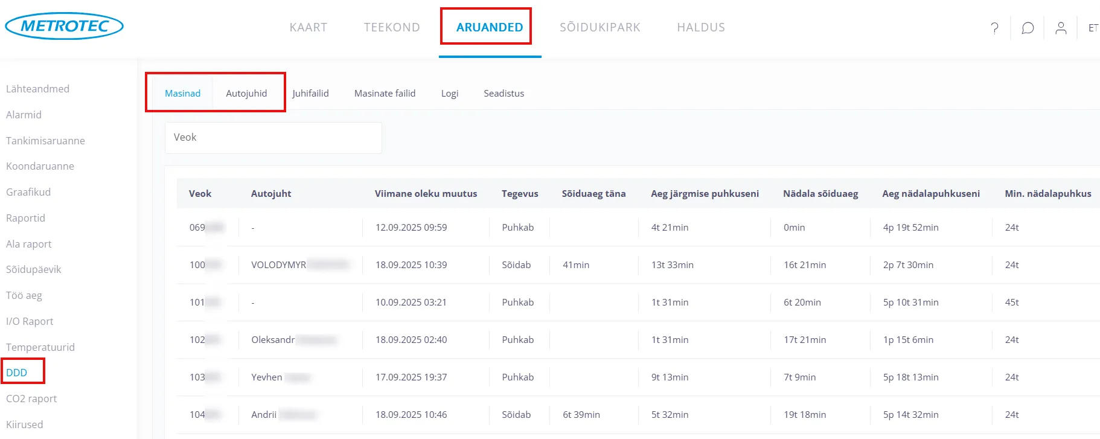Go to the SÕIDUKIPARK section
Viewport: 1100px width, 439px height.
(600, 27)
